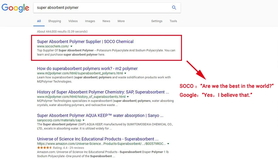This screenshot has height=159, width=278.
Task: Open 'History of Super Absorbent Polymer Chemistry' result
Action: pyautogui.click(x=103, y=92)
